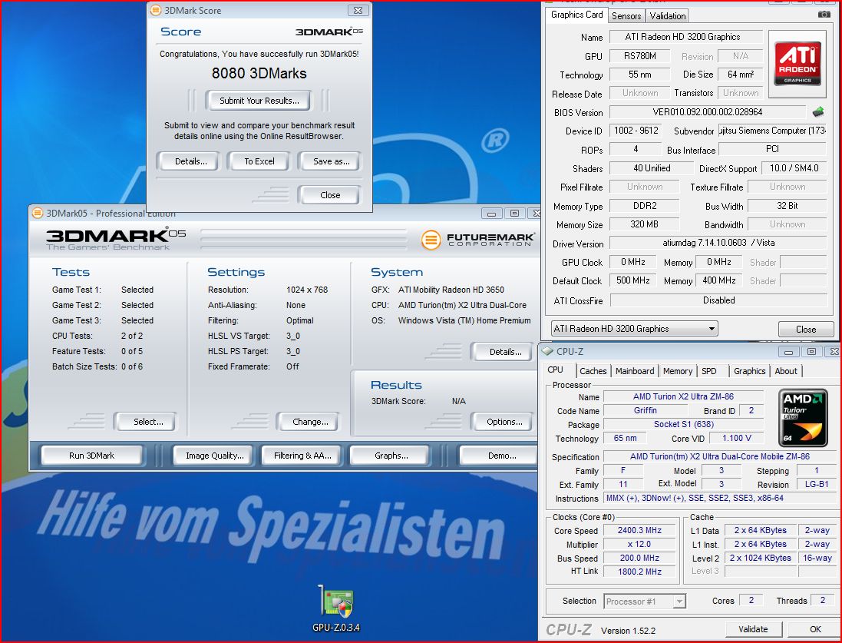Screen dimensions: 842x643
Task: Click the 8080 3DMarks score text
Action: tap(259, 73)
